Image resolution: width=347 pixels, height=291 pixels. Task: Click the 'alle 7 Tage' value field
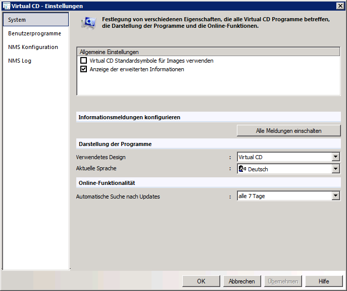point(284,196)
